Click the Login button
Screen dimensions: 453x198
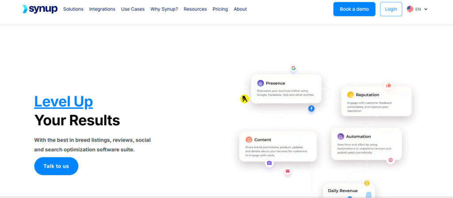[x=391, y=9]
